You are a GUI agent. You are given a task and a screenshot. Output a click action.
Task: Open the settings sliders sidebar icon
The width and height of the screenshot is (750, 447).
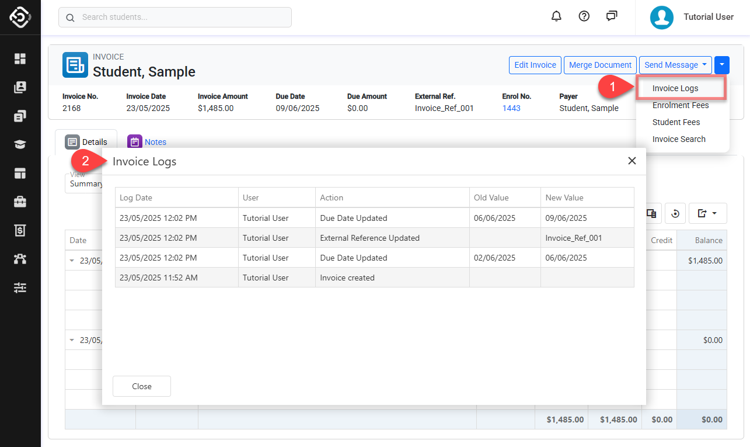point(20,287)
